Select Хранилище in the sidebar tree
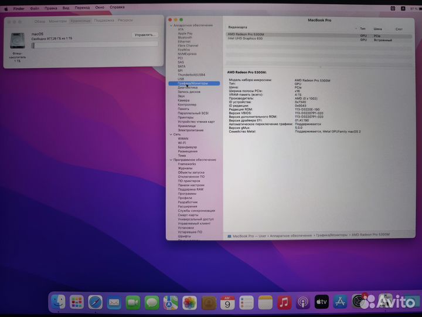This screenshot has height=317, width=422. pos(186,126)
